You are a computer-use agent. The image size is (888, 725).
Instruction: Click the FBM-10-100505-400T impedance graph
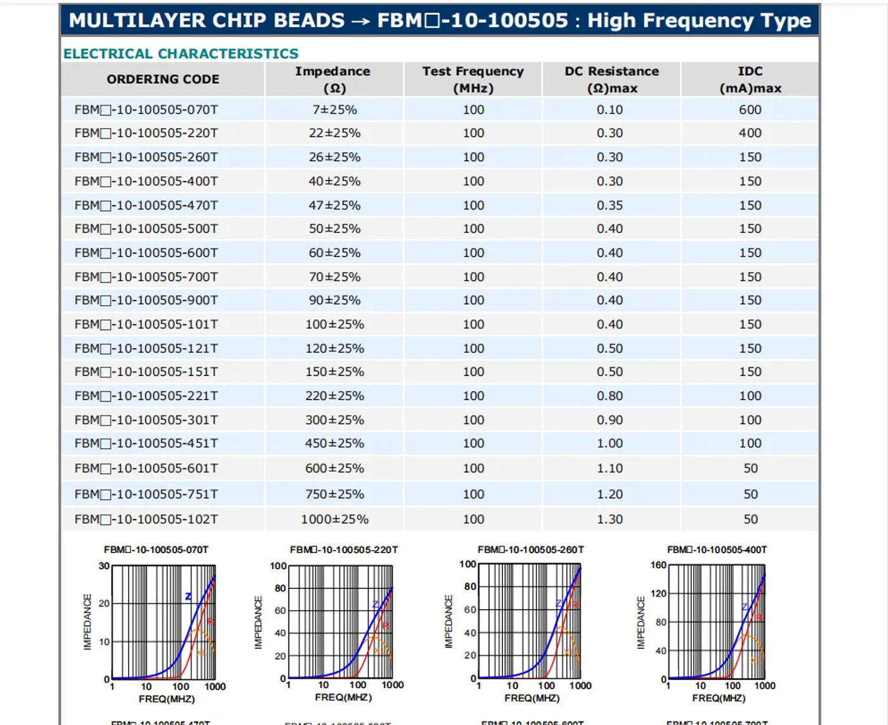(717, 622)
